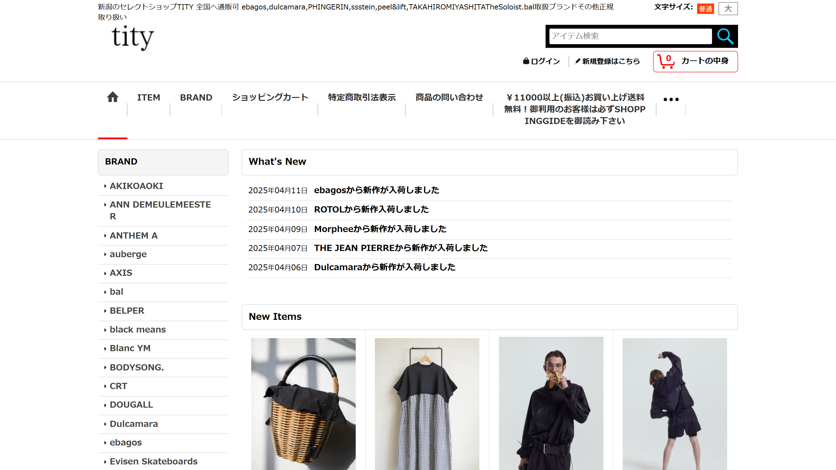
Task: Read news Dulcamaraから新作が入荷しました
Action: [x=385, y=267]
